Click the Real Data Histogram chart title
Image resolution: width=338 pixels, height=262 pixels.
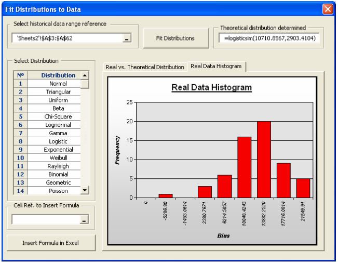point(211,88)
